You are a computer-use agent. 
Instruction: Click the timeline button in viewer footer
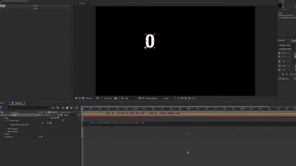point(182,98)
